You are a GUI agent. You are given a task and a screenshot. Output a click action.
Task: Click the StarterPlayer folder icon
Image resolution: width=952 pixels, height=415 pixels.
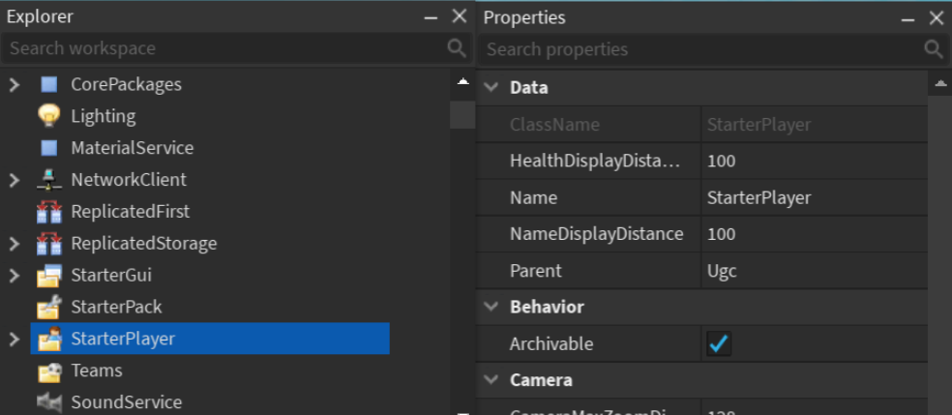(x=49, y=339)
